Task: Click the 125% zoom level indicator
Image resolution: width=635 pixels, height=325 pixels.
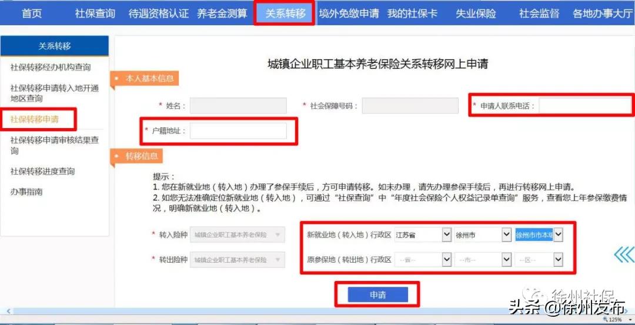Action: coord(613,320)
